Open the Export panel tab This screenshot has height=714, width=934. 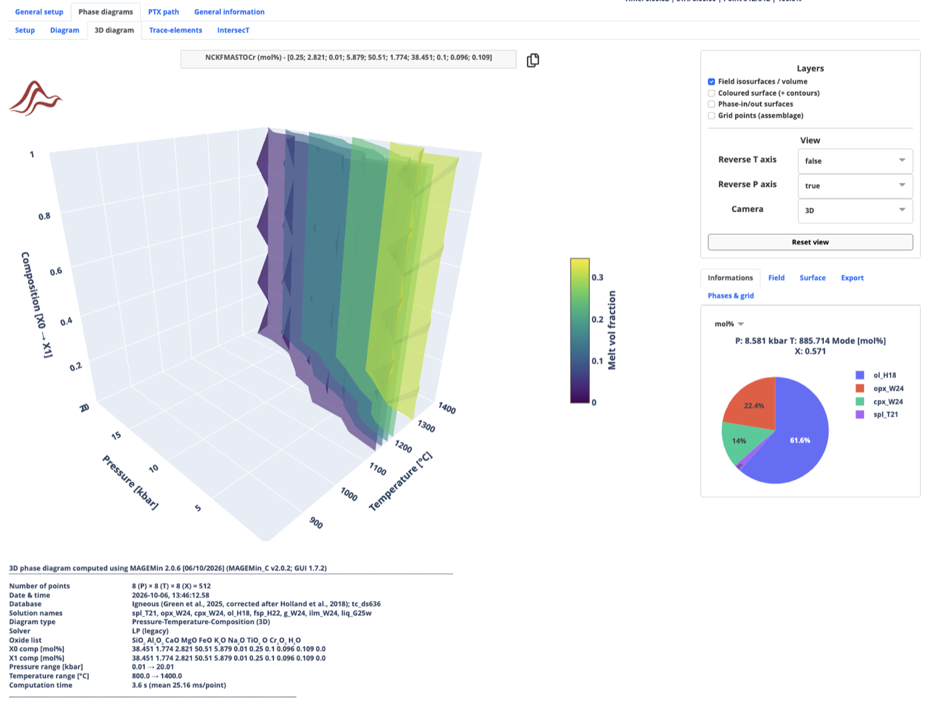[x=852, y=278]
